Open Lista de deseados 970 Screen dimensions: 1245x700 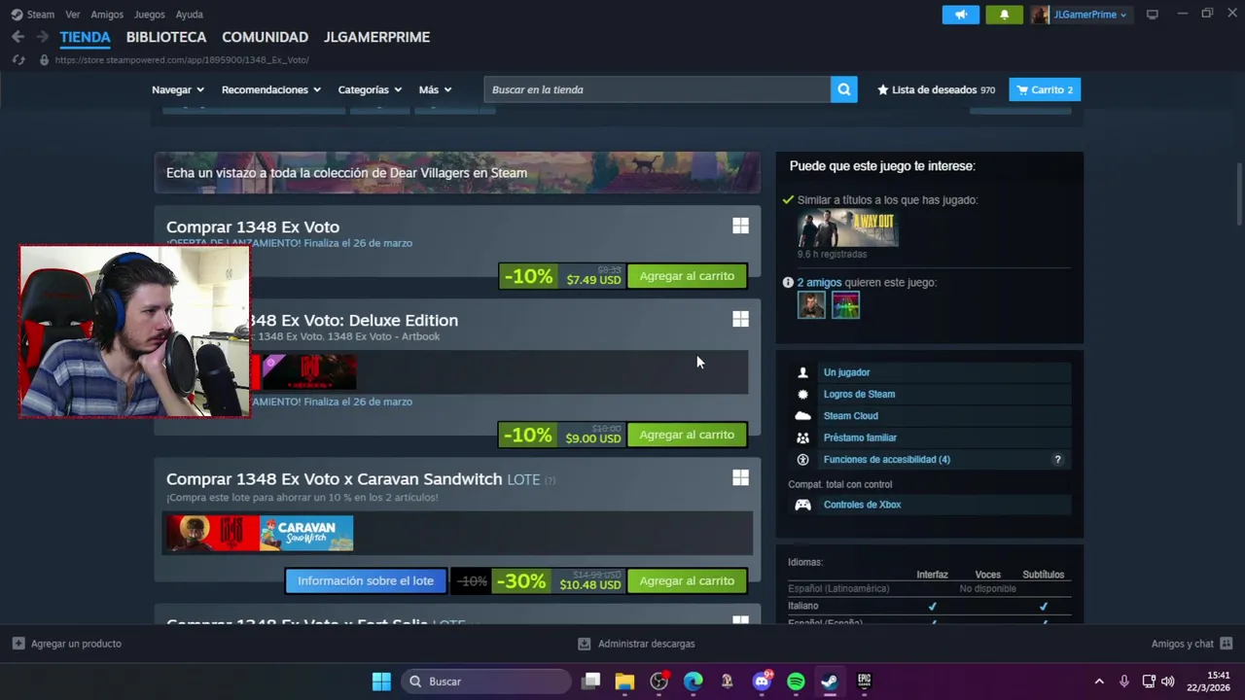coord(936,89)
